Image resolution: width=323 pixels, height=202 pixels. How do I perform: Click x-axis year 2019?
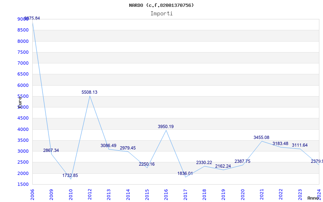point(224,195)
